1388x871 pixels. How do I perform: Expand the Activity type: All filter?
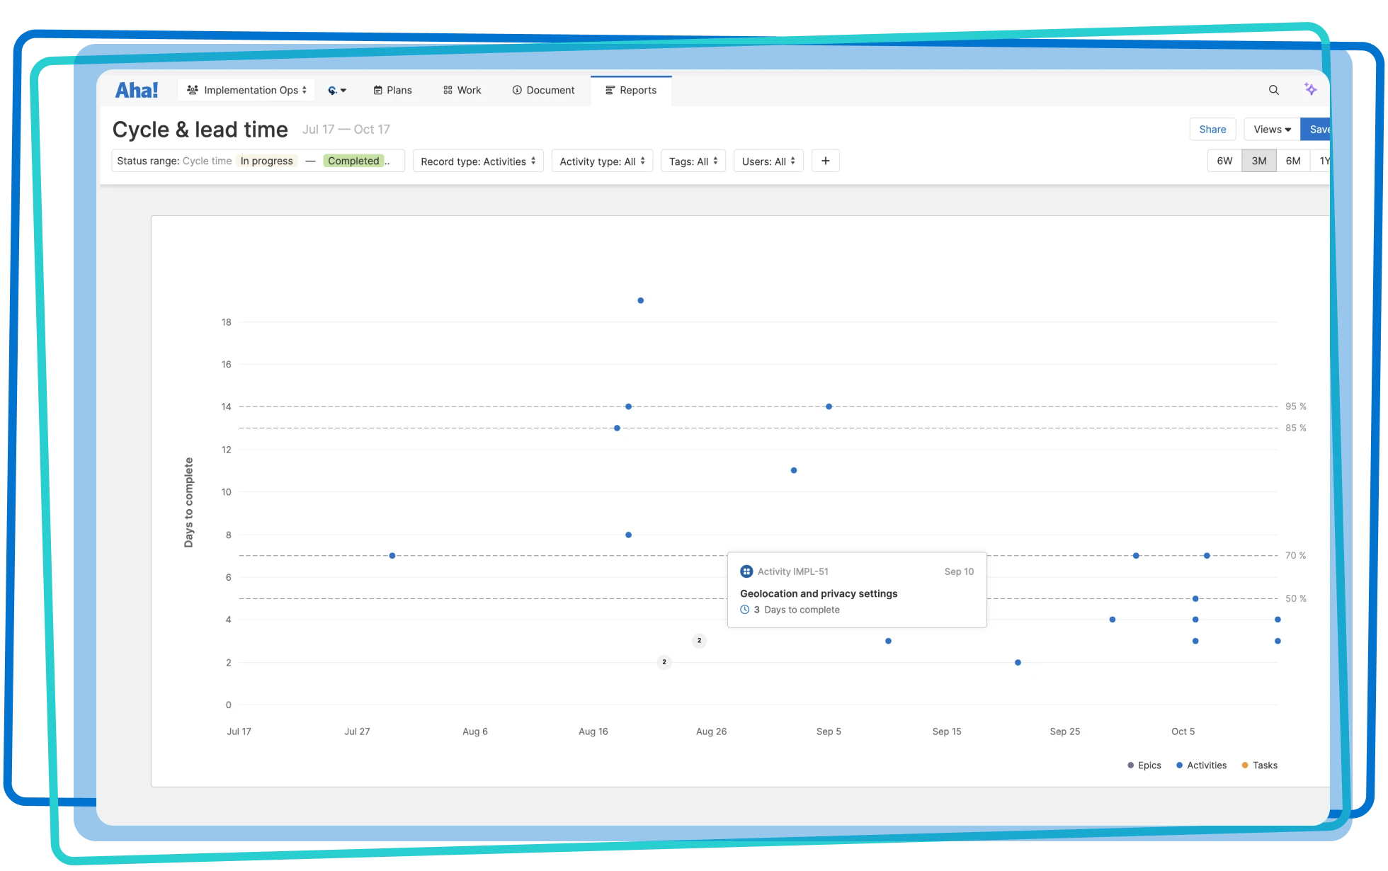(602, 161)
